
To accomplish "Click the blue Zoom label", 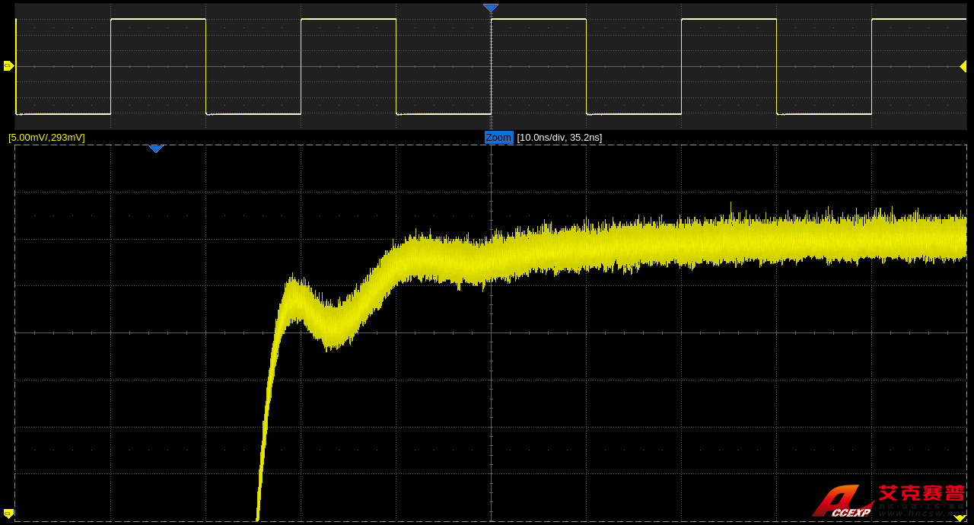I will (x=498, y=138).
